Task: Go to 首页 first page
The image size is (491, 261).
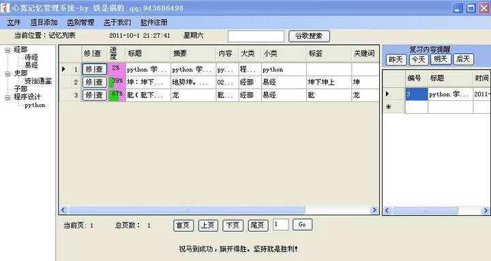Action: point(183,226)
